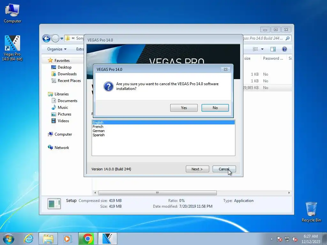Screen dimensions: 327x245
Task: Select German in the language list
Action: [163, 131]
